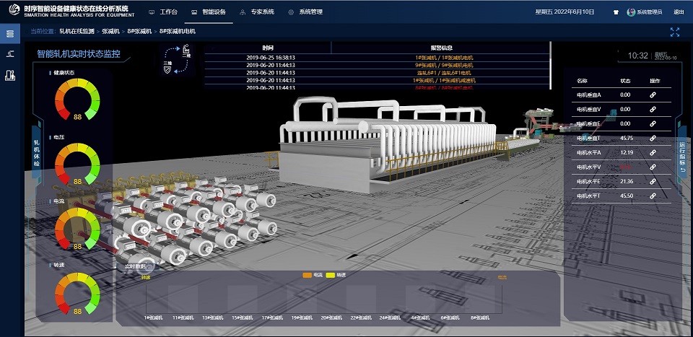Screen dimensions: 693x337
Task: Click link icon for 电机水平A row
Action: (653, 152)
